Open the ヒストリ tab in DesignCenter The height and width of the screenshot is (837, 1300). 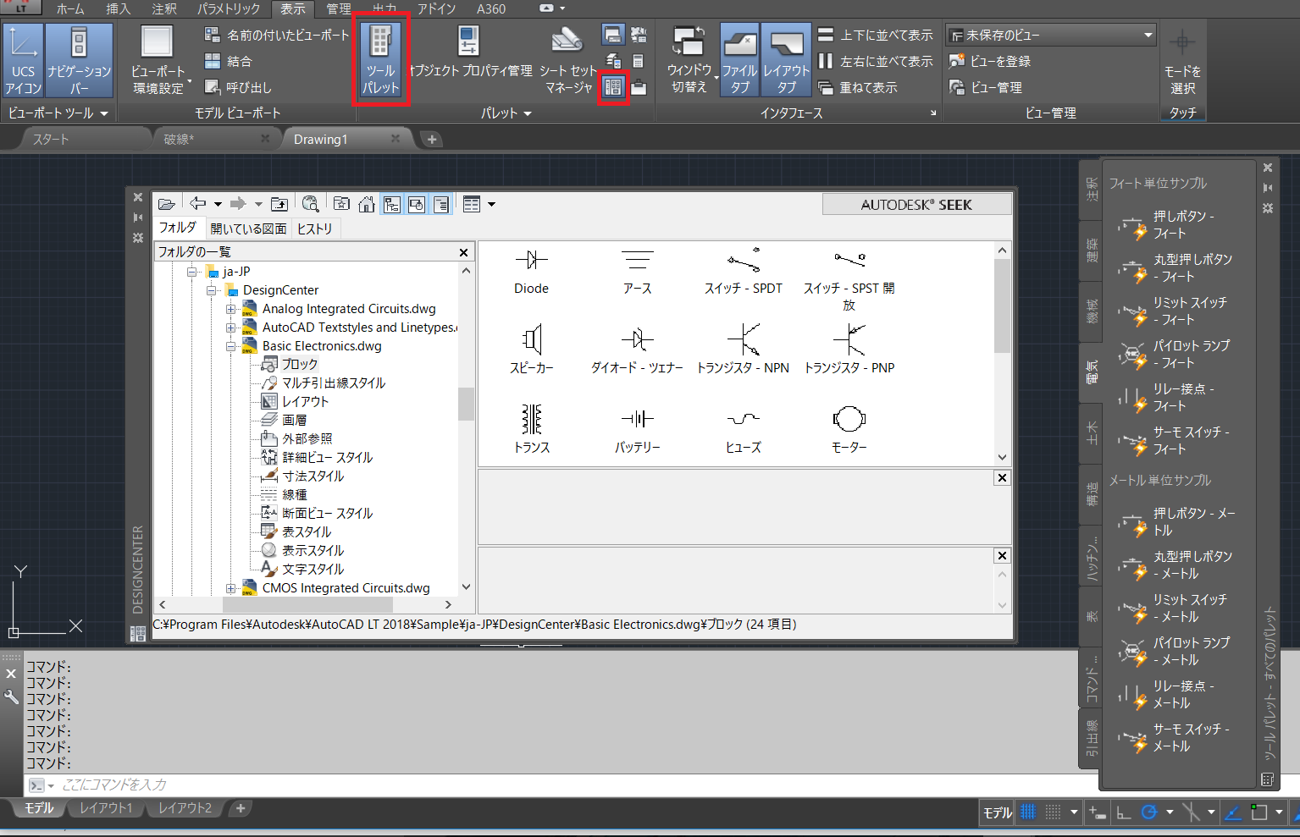315,229
